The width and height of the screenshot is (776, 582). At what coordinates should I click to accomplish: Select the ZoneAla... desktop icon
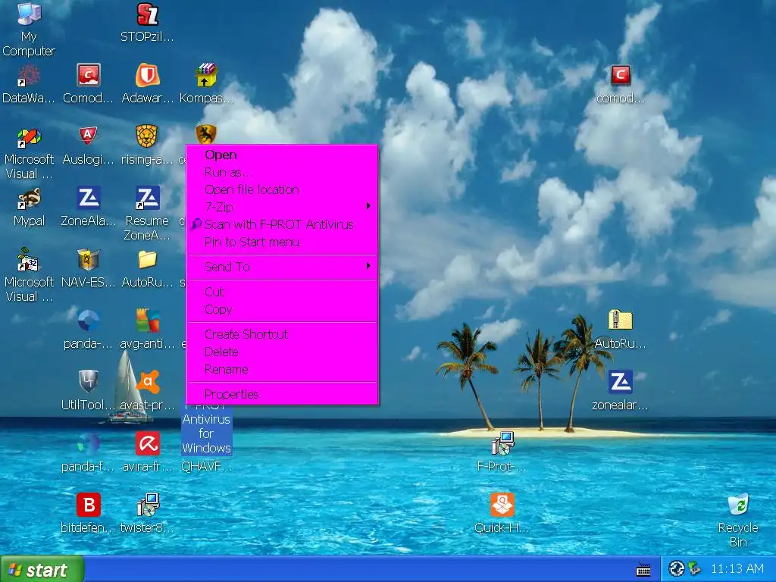click(88, 198)
